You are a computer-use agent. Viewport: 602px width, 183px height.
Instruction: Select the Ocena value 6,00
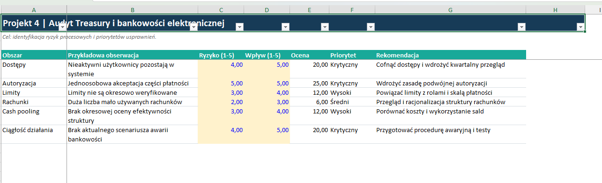click(310, 102)
